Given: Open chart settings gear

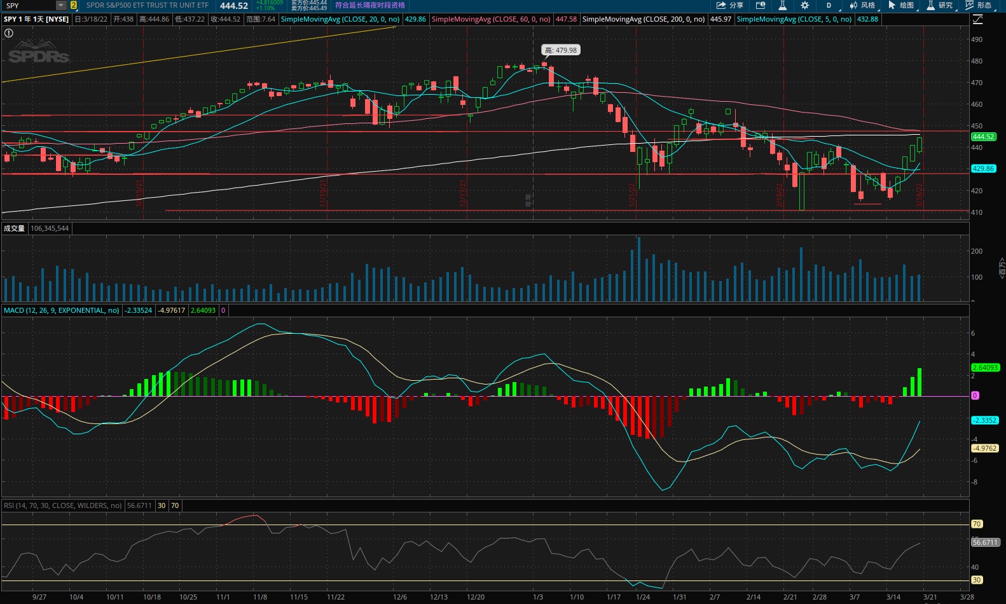Looking at the screenshot, I should click(804, 5).
